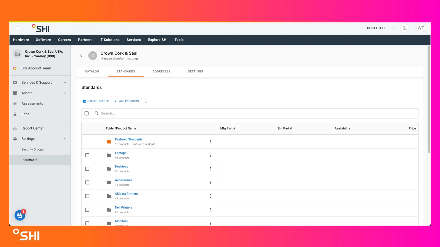The width and height of the screenshot is (440, 247).
Task: Switch to the Catalog tab
Action: [92, 71]
